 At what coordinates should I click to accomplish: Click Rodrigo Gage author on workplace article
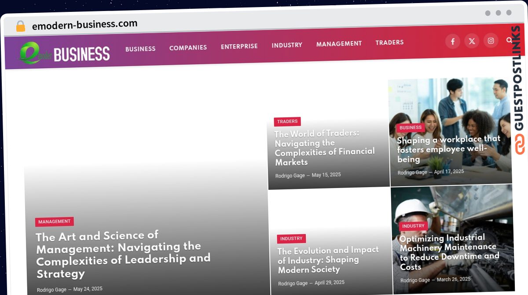[412, 173]
